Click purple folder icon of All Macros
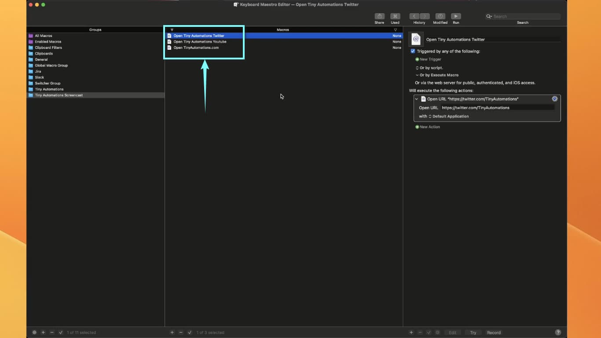 tap(31, 36)
